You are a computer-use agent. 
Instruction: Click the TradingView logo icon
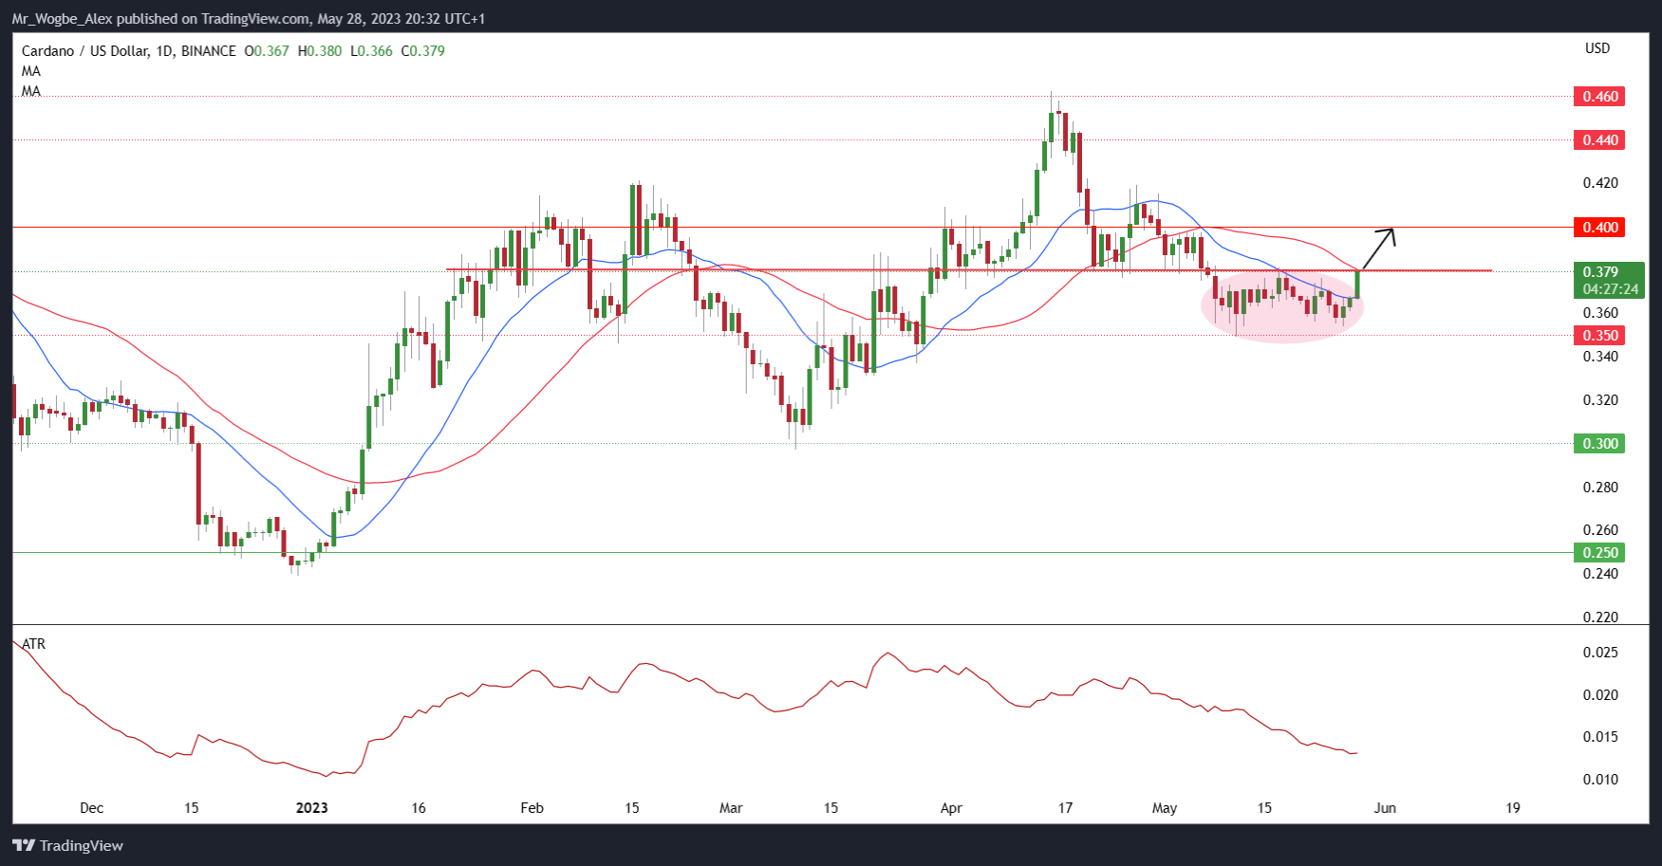click(24, 845)
